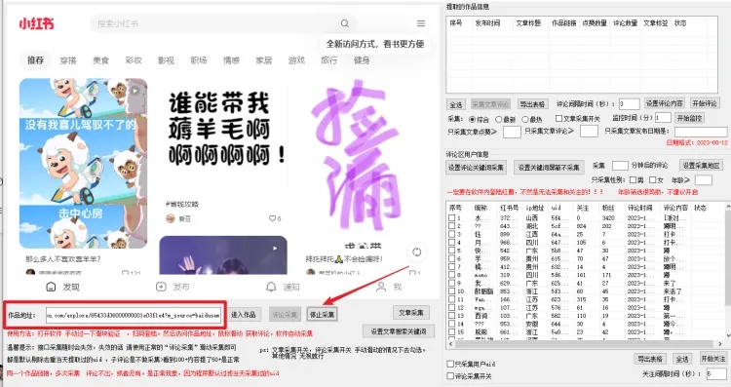Click the 开始关注 button
731x387 pixels.
point(712,359)
